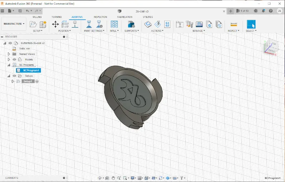Open the Tool Library icon
The height and width of the screenshot is (182, 285).
point(189,24)
